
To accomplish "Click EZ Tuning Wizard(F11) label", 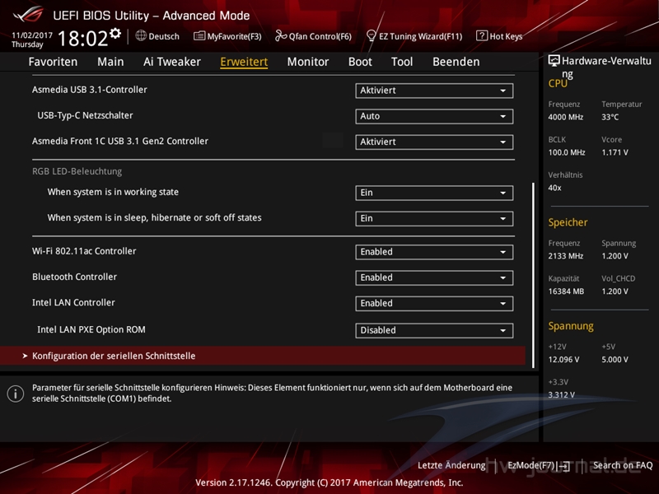I will coord(421,36).
